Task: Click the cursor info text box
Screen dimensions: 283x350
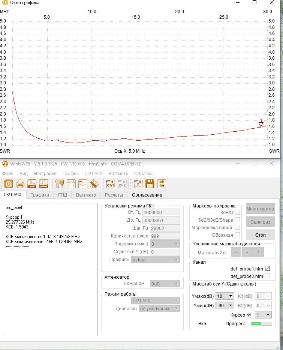Action: (51, 269)
